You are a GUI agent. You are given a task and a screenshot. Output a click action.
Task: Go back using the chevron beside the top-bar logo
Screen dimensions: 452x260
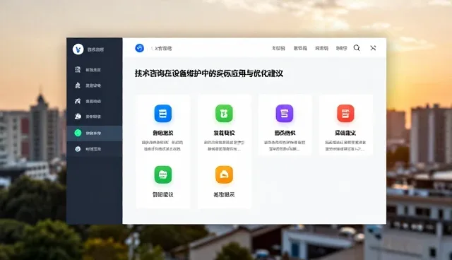(x=152, y=49)
